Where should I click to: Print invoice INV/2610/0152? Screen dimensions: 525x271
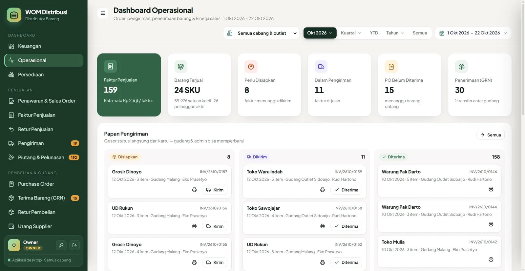[323, 262]
